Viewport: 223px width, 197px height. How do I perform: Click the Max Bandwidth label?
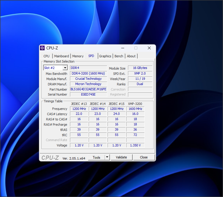[x=57, y=74]
